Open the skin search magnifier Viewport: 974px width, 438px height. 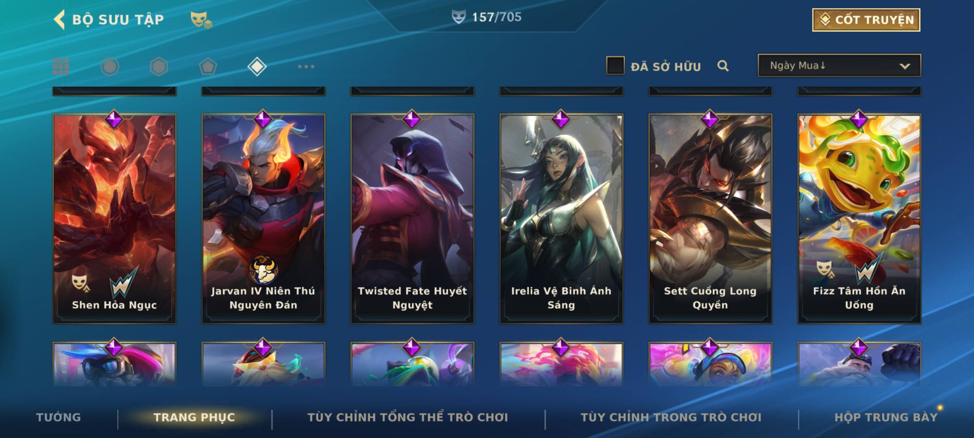(723, 66)
